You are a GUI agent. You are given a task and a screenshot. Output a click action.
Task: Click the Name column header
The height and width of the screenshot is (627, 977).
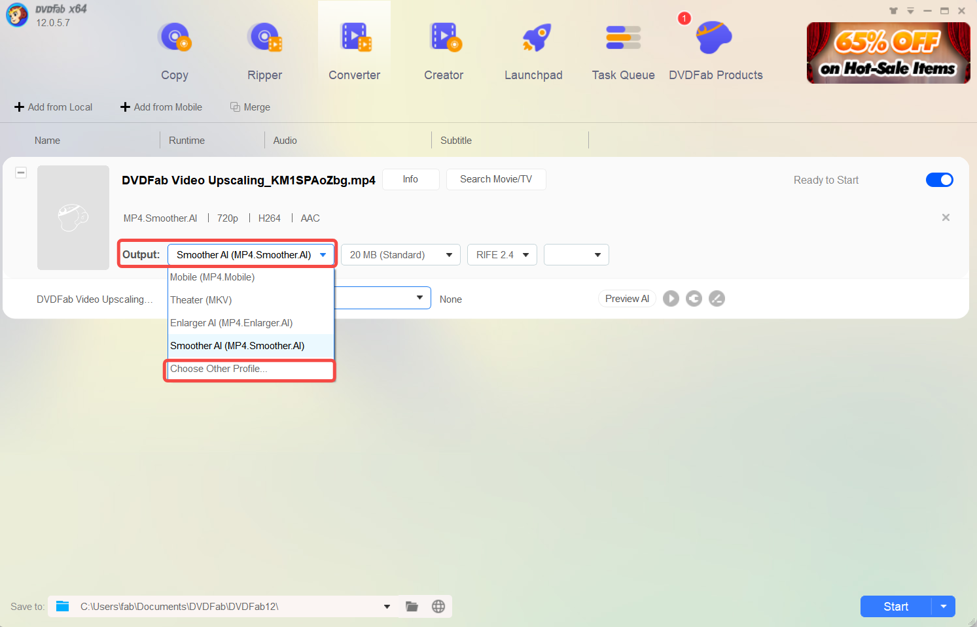[47, 141]
